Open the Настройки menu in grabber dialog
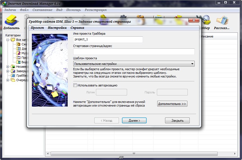The height and width of the screenshot is (160, 242). click(57, 28)
